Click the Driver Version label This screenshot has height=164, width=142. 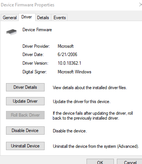[35, 63]
